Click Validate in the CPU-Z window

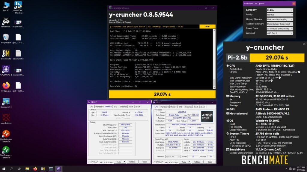(x=197, y=162)
